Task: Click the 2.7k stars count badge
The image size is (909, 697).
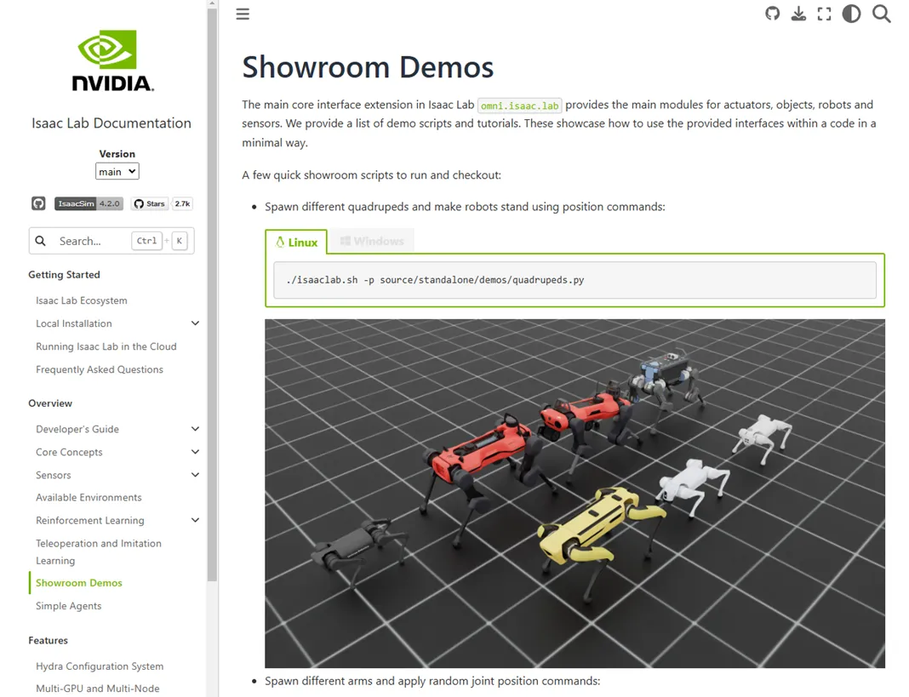Action: [x=182, y=203]
